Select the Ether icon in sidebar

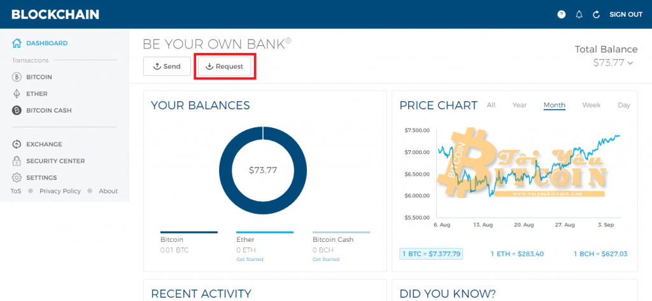coord(17,94)
